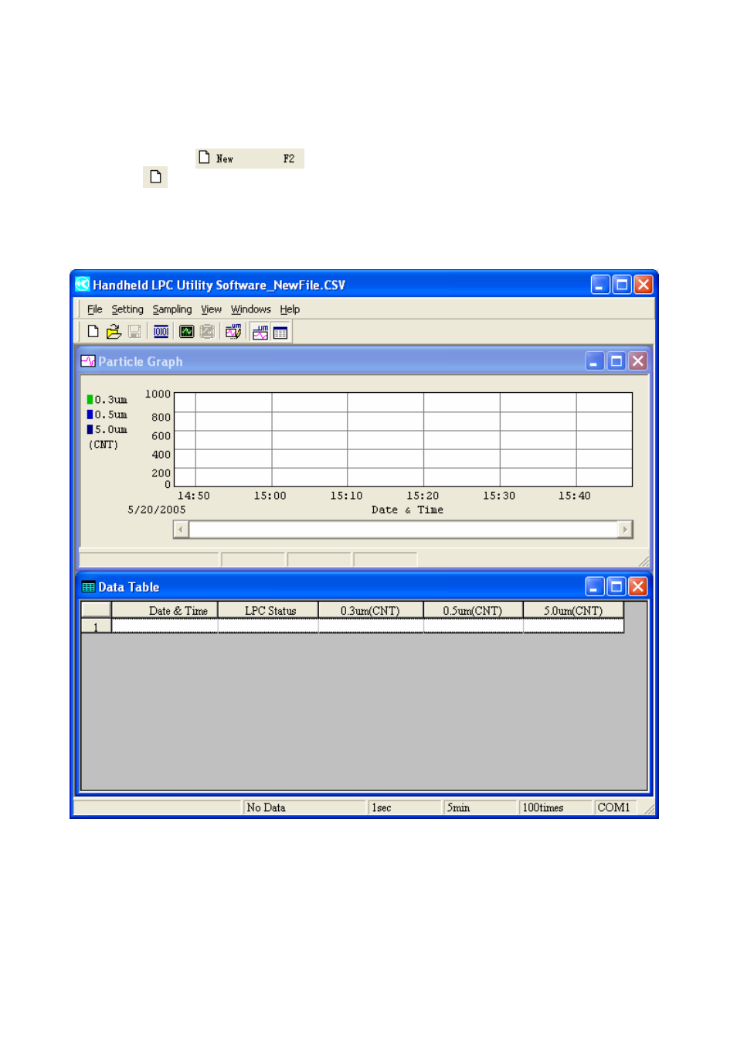The width and height of the screenshot is (737, 1044).
Task: Click row 1 cell under 0.3um(CNT)
Action: point(371,626)
